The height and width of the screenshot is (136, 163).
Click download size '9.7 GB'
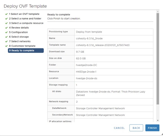[80, 52]
